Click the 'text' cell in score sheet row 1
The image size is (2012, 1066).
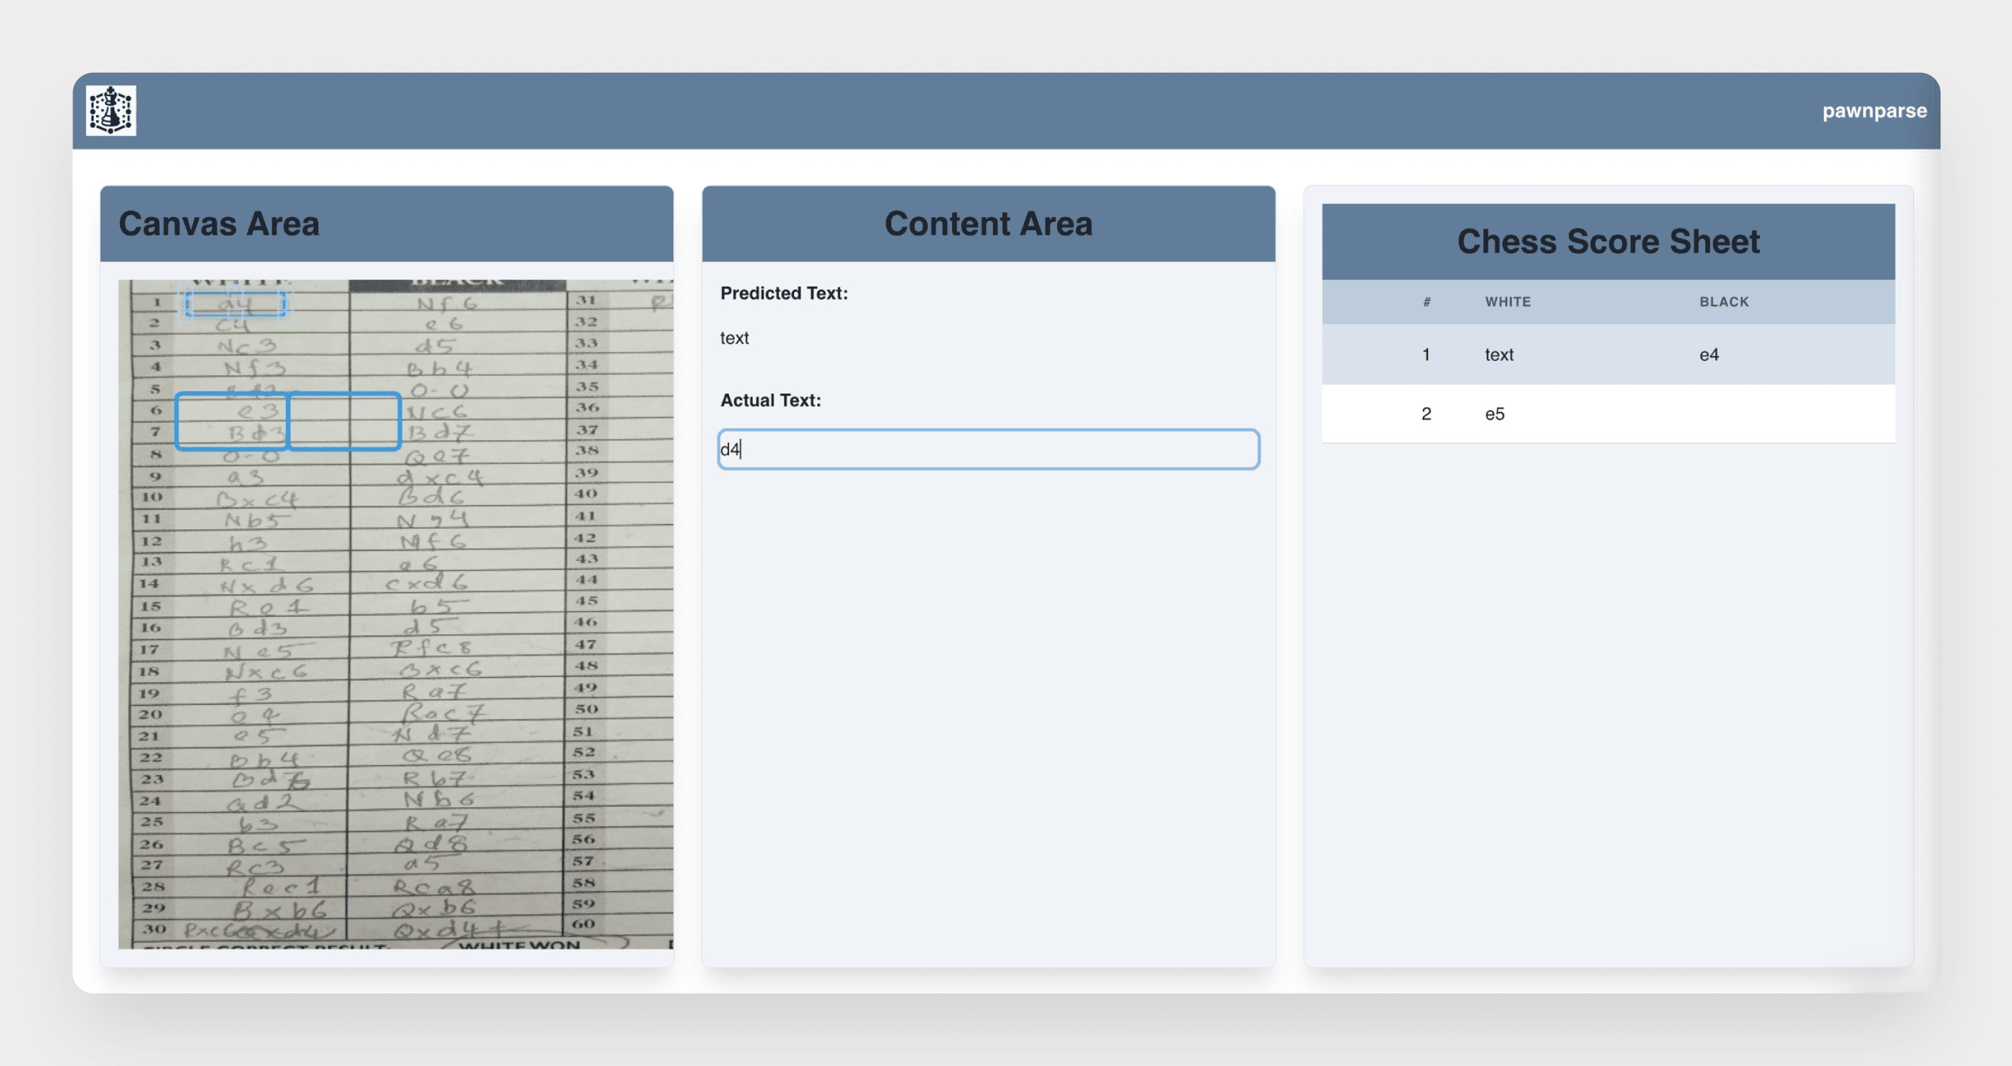click(x=1499, y=355)
